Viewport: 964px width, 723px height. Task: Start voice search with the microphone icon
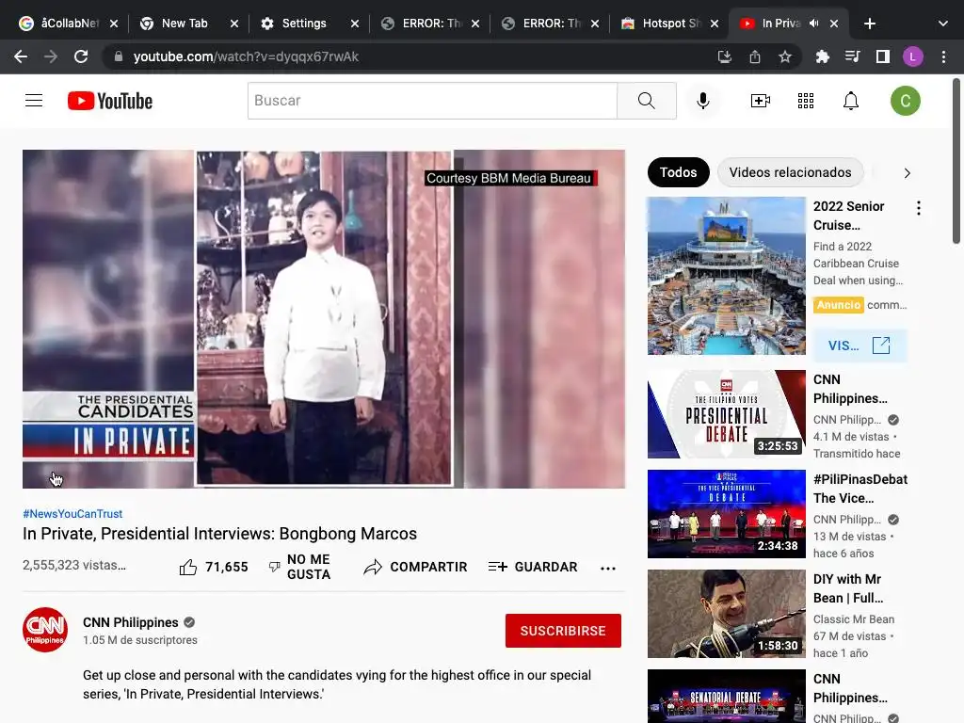[702, 100]
